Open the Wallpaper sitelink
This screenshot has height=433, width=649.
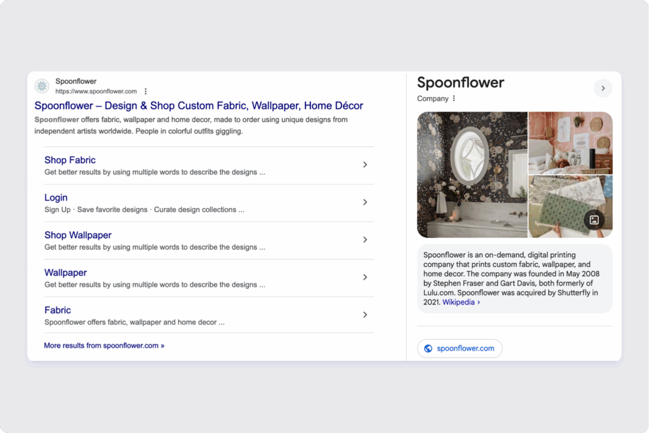click(x=65, y=273)
